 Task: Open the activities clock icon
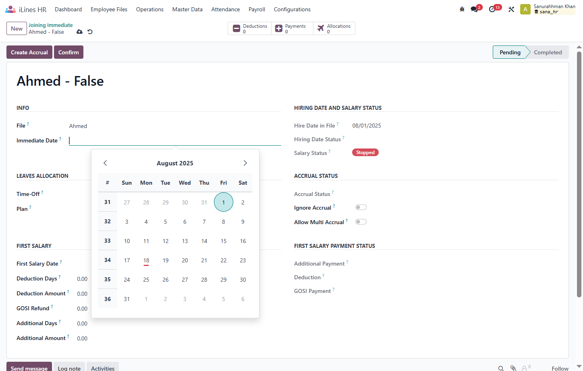point(492,9)
